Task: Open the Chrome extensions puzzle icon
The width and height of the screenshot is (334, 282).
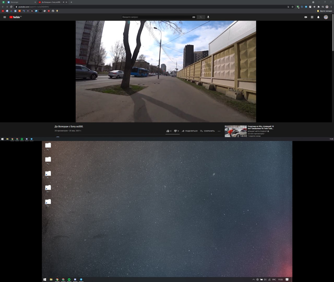Action: tap(319, 7)
